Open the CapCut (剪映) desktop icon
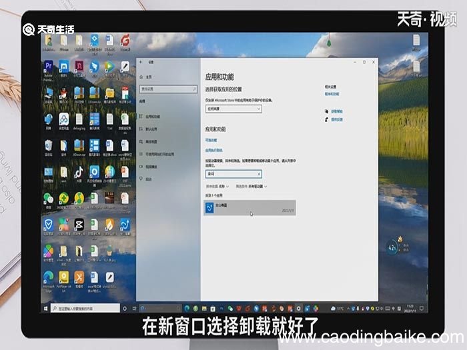467x350 pixels. 79,227
